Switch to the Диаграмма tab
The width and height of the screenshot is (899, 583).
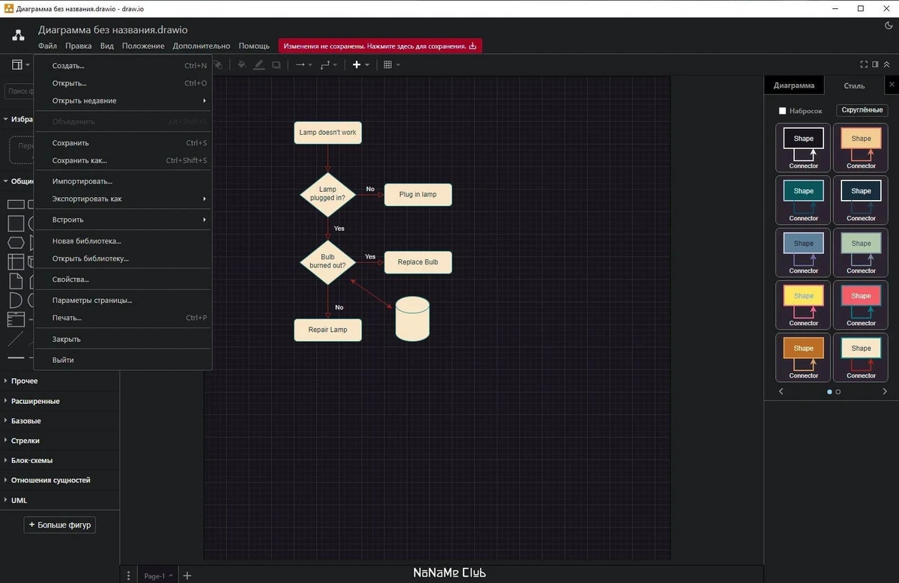click(793, 85)
